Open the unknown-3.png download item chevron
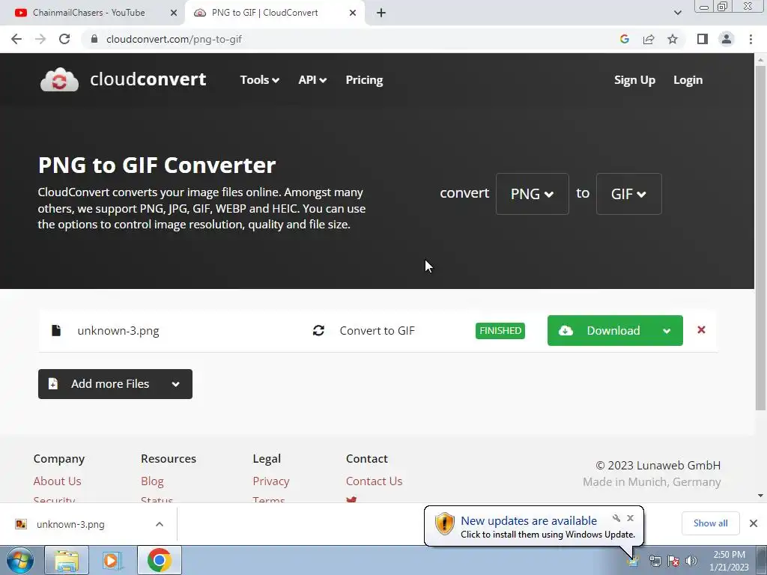The height and width of the screenshot is (575, 767). 160,524
